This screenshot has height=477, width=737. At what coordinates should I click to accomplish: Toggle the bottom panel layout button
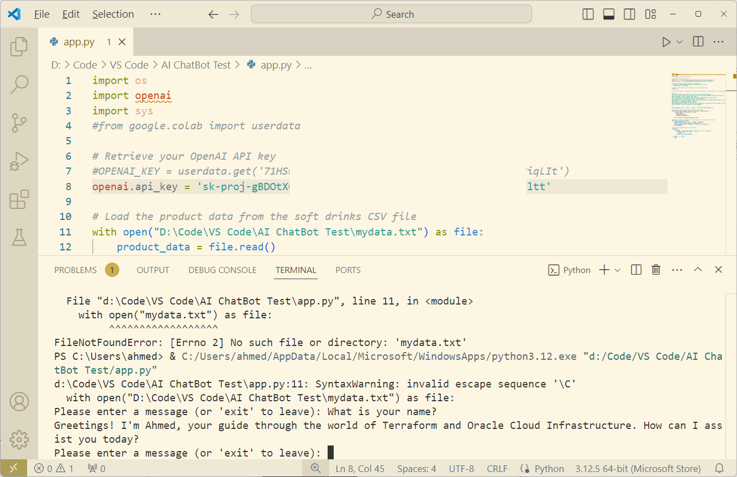tap(609, 14)
